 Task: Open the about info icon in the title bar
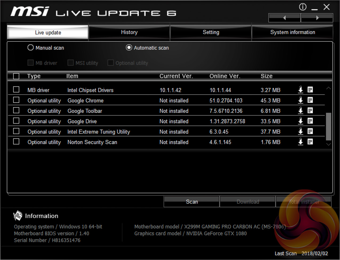tap(303, 7)
